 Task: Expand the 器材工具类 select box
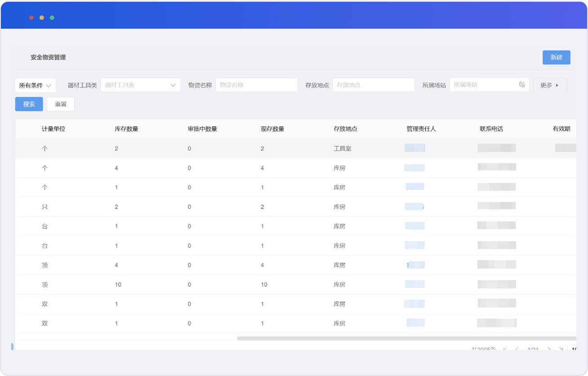tap(140, 85)
